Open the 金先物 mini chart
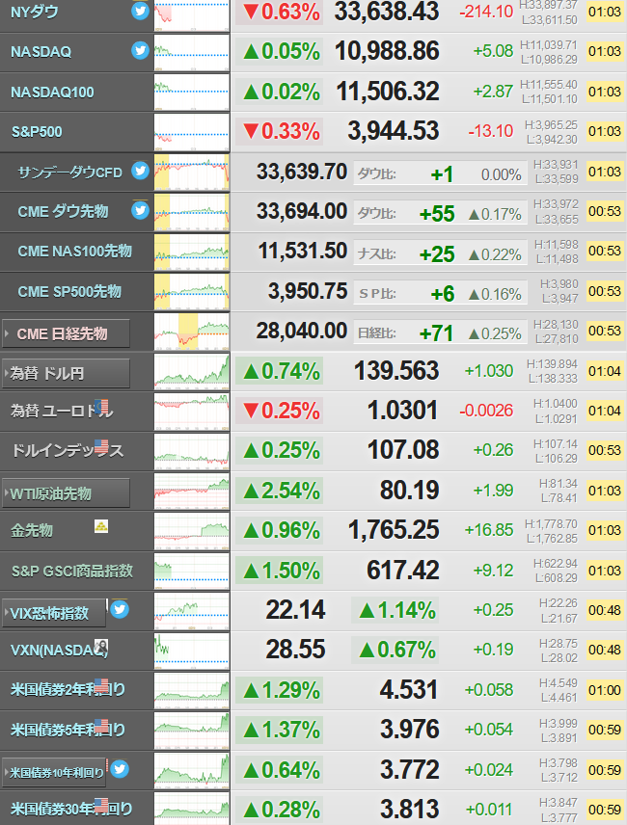The width and height of the screenshot is (627, 825). [x=192, y=531]
